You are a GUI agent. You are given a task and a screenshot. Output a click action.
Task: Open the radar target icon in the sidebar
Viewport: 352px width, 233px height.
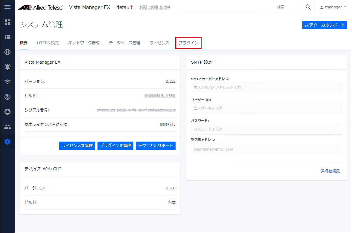7,97
